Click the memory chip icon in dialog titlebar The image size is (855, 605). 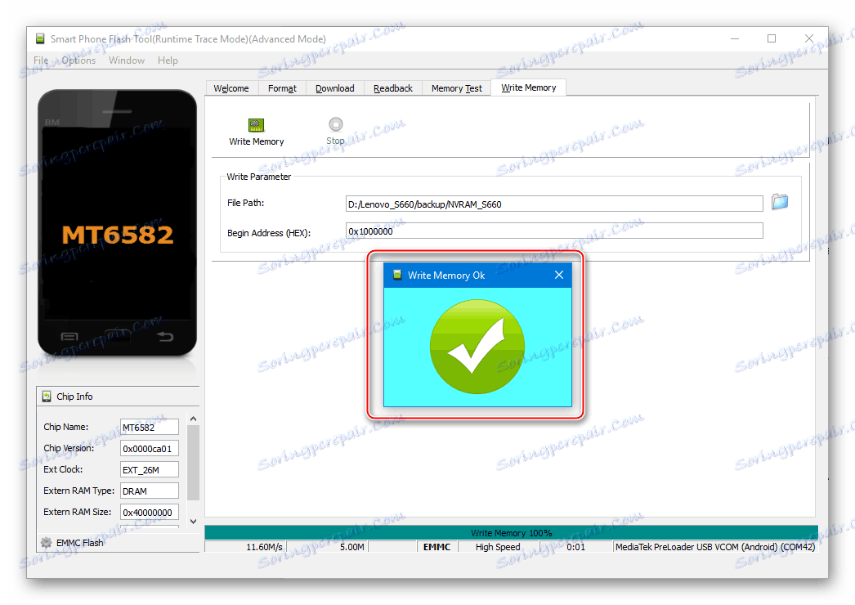click(398, 275)
